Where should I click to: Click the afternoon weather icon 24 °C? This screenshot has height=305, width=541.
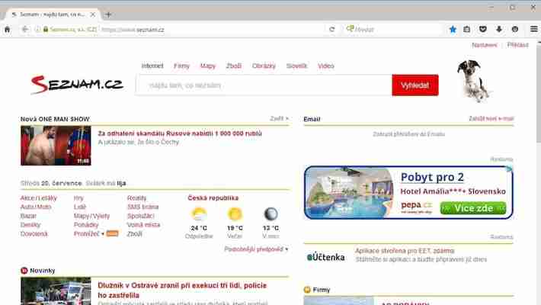point(199,214)
